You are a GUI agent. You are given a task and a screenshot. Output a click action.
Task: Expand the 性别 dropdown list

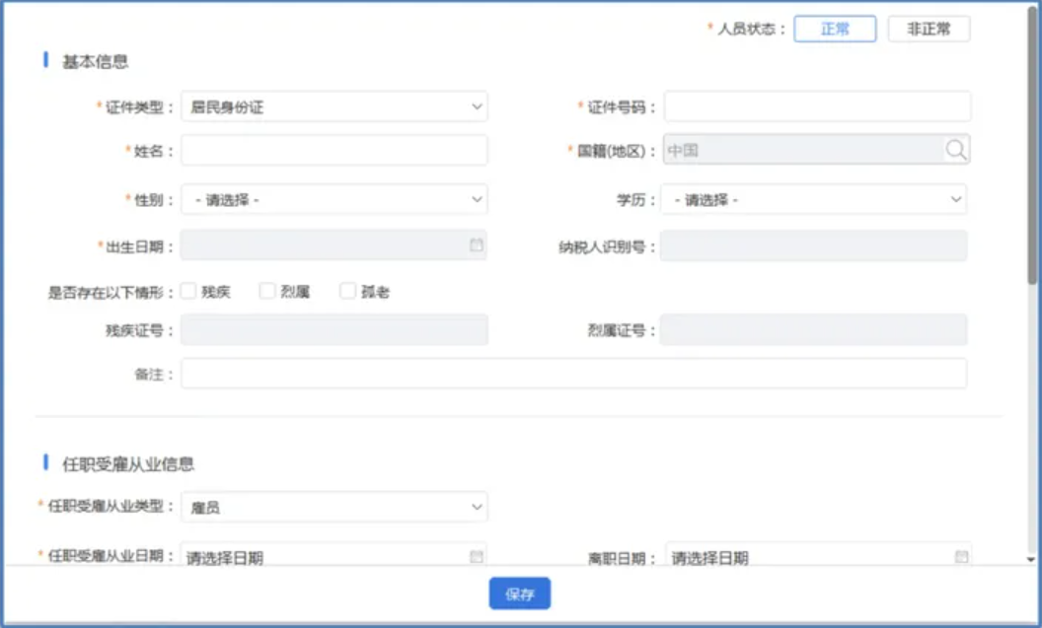334,199
